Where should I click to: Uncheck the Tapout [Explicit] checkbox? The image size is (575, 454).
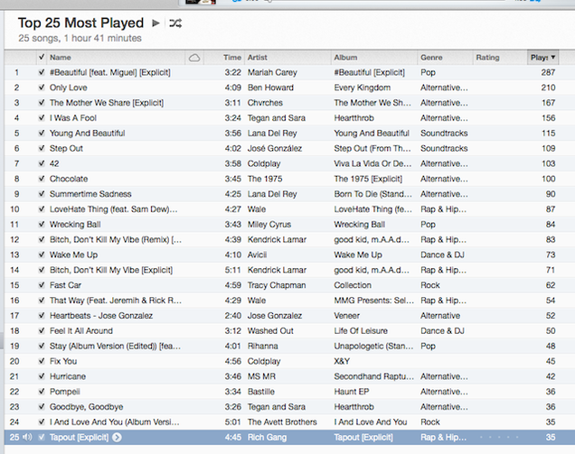coord(42,437)
